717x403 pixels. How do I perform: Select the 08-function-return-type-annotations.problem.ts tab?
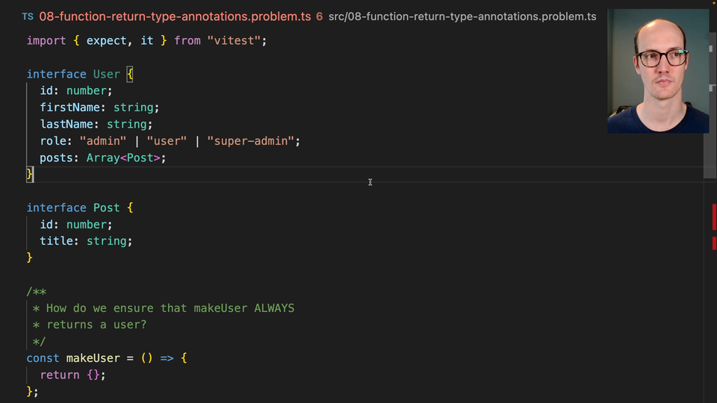point(174,16)
